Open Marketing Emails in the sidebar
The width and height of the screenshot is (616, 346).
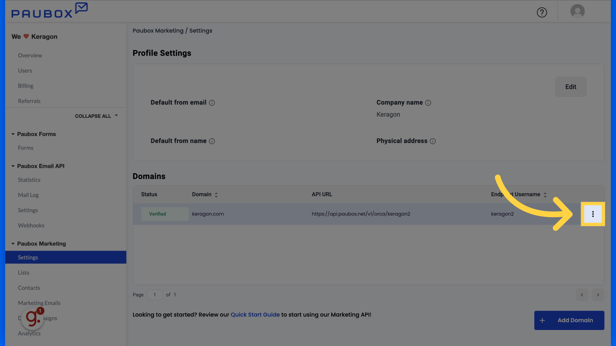[x=39, y=303]
